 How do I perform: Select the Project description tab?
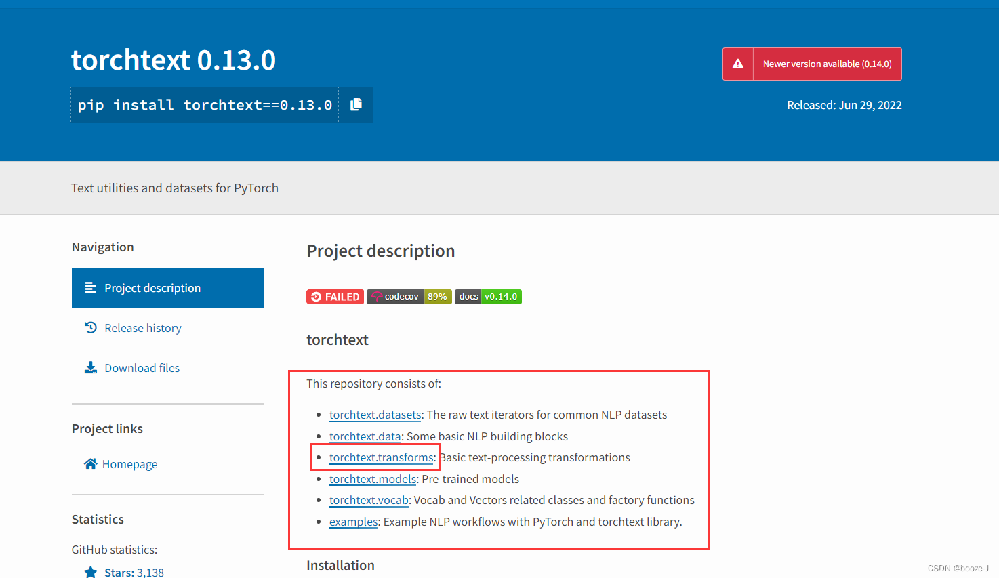point(152,287)
